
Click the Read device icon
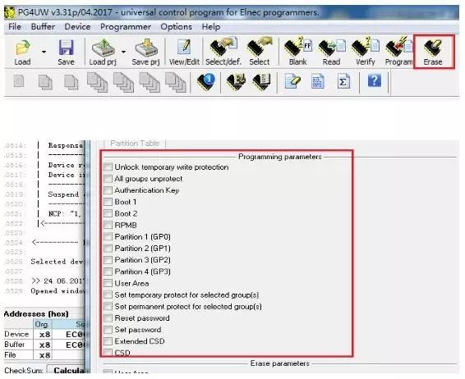pos(332,53)
